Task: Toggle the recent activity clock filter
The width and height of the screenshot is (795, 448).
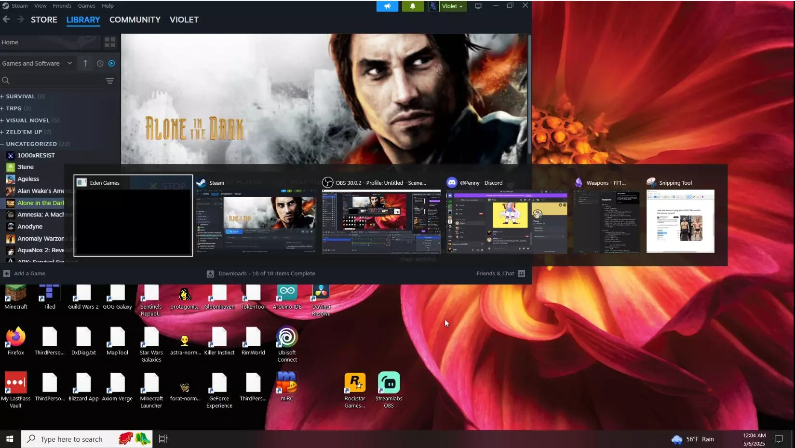Action: (x=100, y=63)
